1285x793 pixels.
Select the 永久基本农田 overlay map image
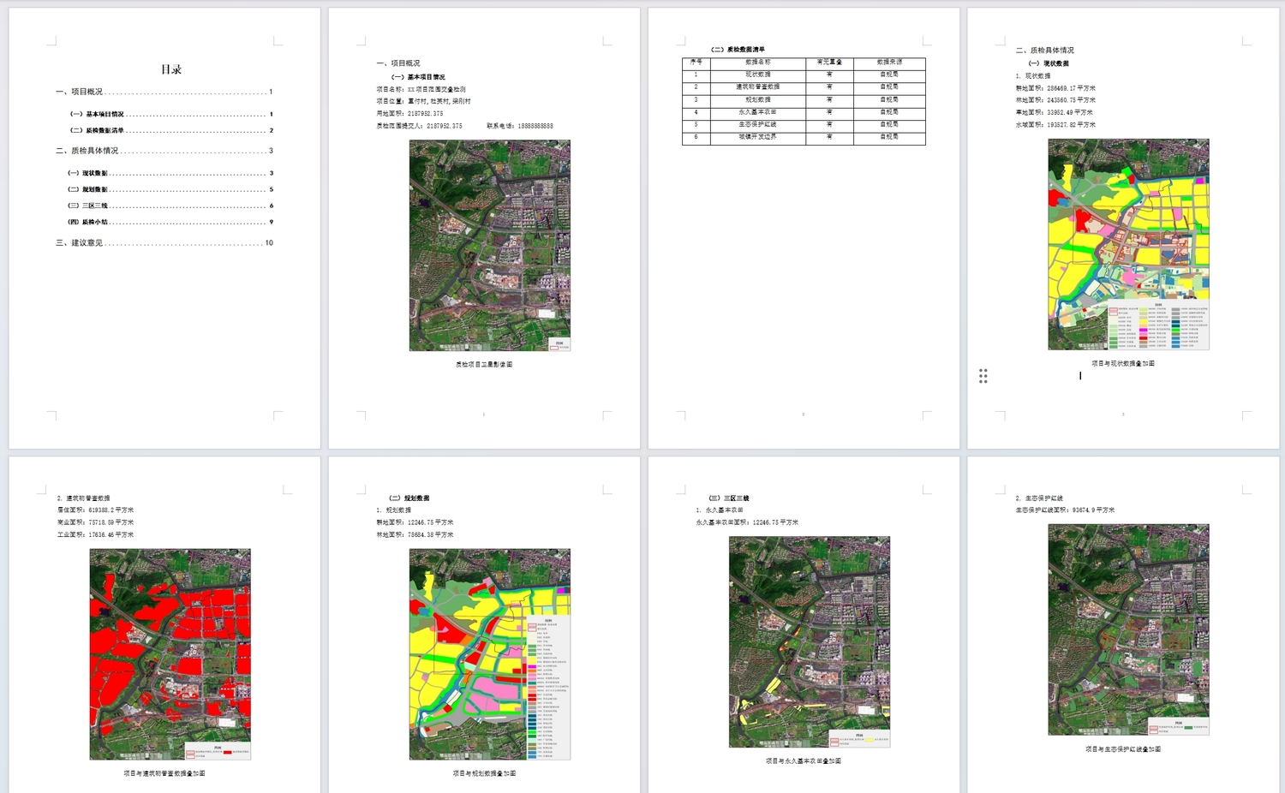(810, 642)
